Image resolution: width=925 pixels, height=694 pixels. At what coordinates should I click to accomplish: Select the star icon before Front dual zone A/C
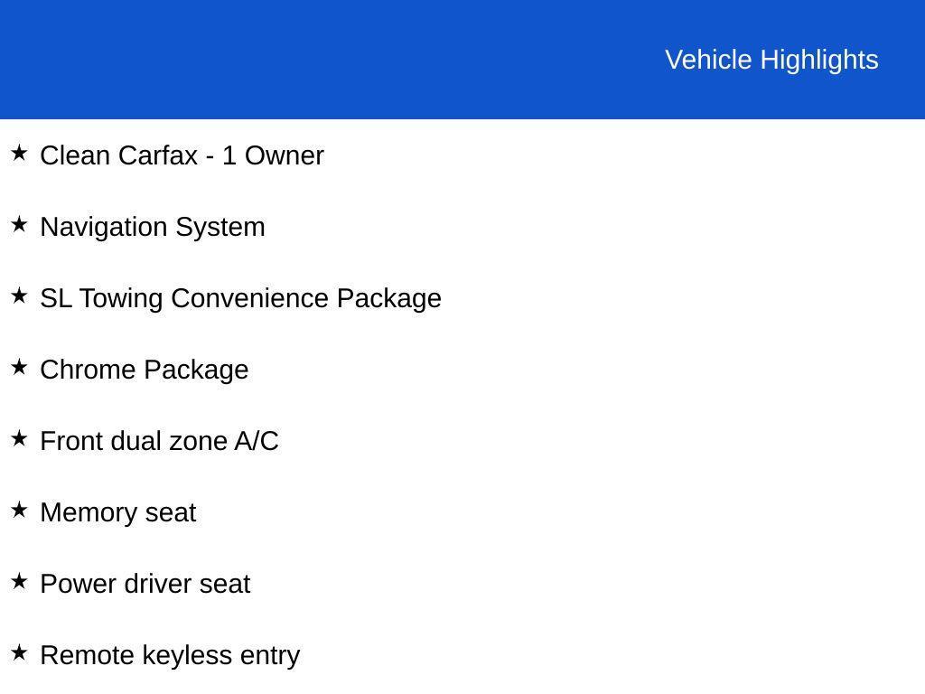pyautogui.click(x=19, y=439)
